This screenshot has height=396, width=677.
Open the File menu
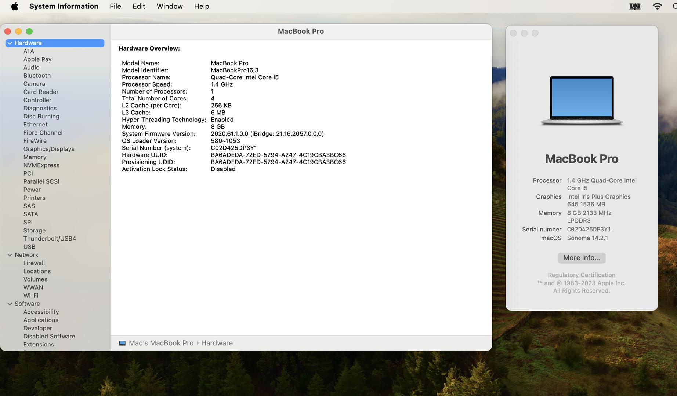pos(115,6)
